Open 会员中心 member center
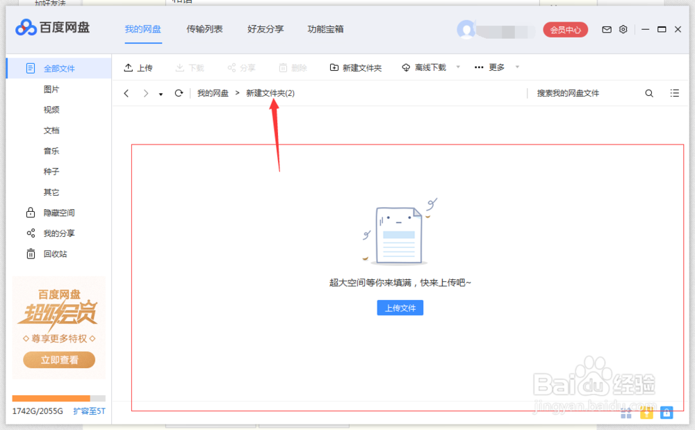The height and width of the screenshot is (430, 695). [565, 29]
